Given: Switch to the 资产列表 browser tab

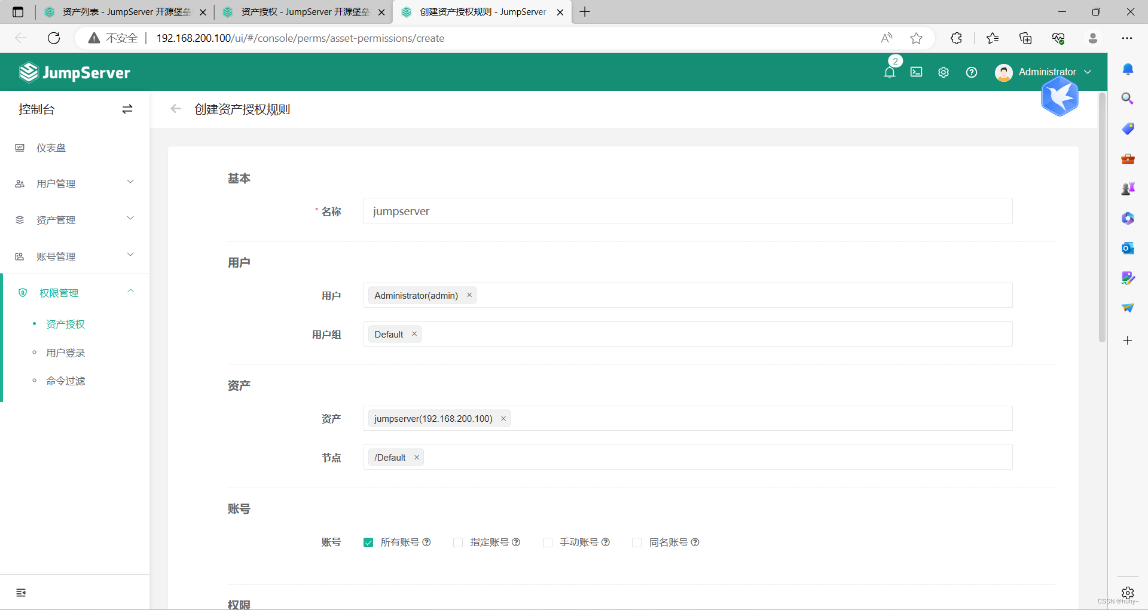Looking at the screenshot, I should pyautogui.click(x=126, y=12).
